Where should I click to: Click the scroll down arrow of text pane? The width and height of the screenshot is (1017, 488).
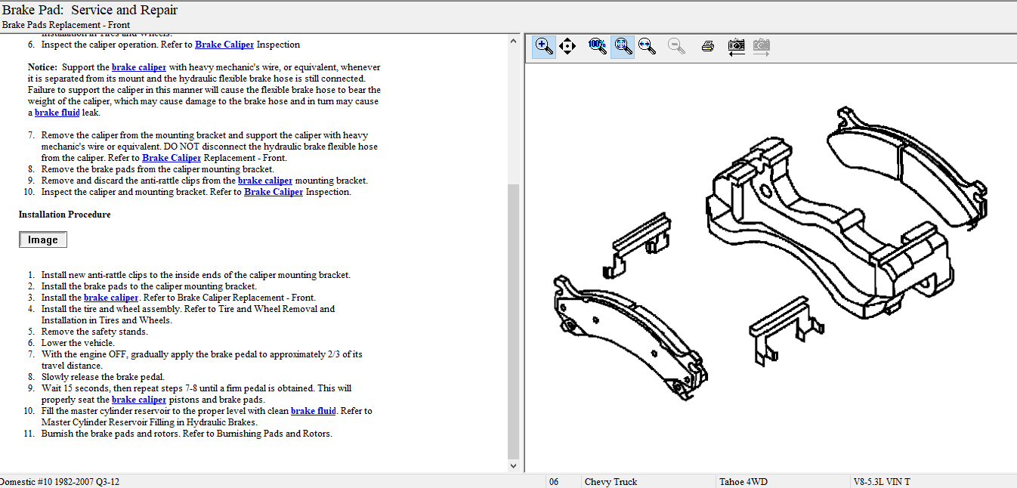(514, 466)
